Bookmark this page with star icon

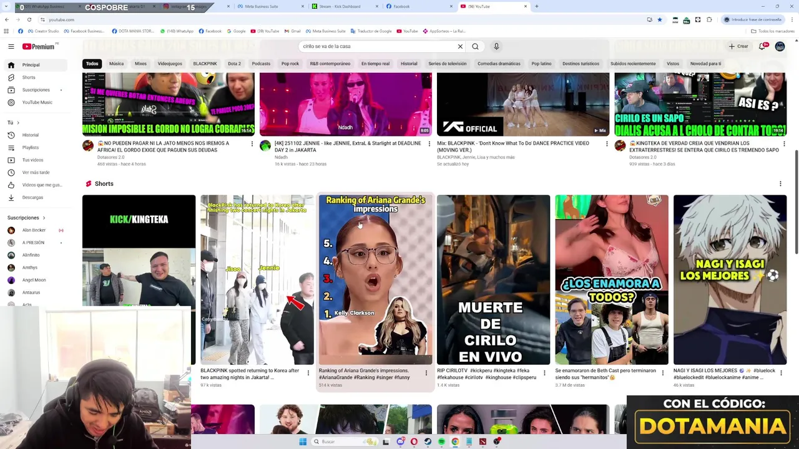pos(659,19)
